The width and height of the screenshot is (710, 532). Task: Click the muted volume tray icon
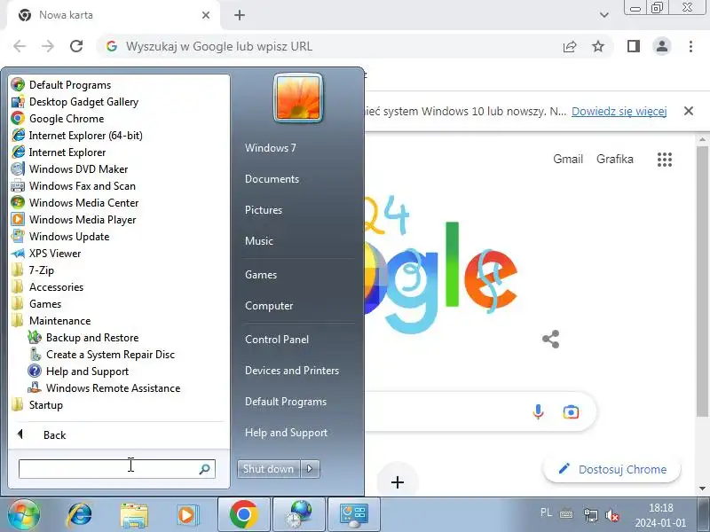(612, 515)
